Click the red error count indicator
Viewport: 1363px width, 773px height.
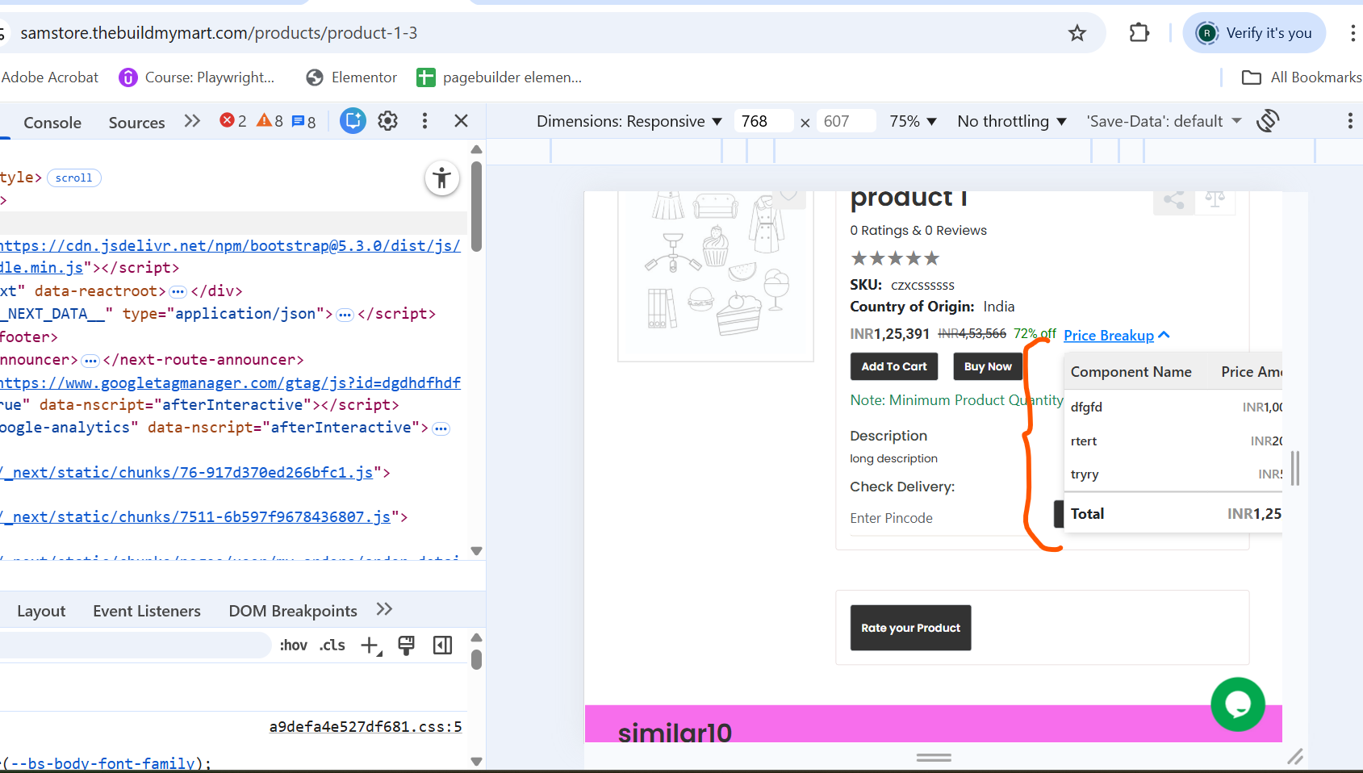click(x=233, y=121)
